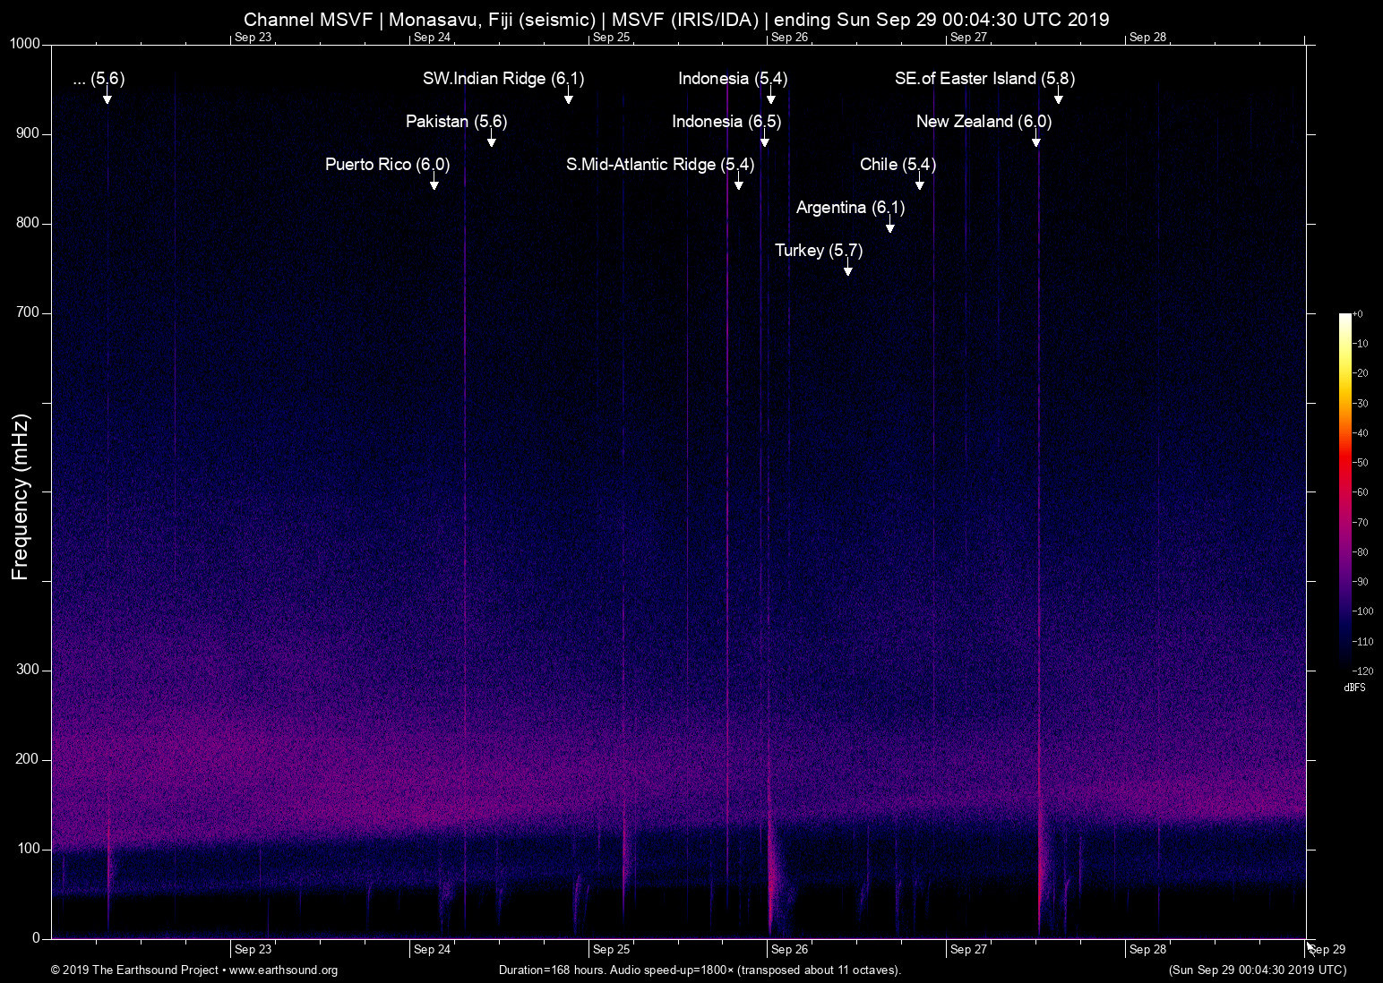The image size is (1383, 983).
Task: Click the 300 frequency axis label
Action: tap(29, 670)
